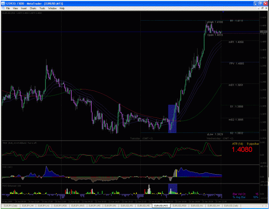The height and width of the screenshot is (209, 269).
Task: Switch to the EURJPY,H1 chart tab
Action: (44, 206)
